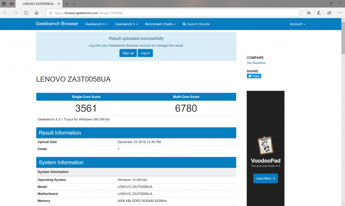345x206 pixels.
Task: Open the Benchmark Charts dropdown
Action: coord(160,24)
